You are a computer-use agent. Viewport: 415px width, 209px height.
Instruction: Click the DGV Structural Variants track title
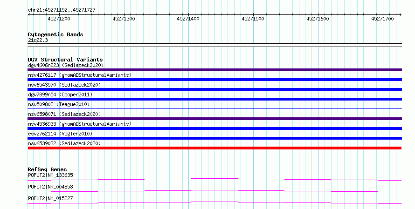65,60
